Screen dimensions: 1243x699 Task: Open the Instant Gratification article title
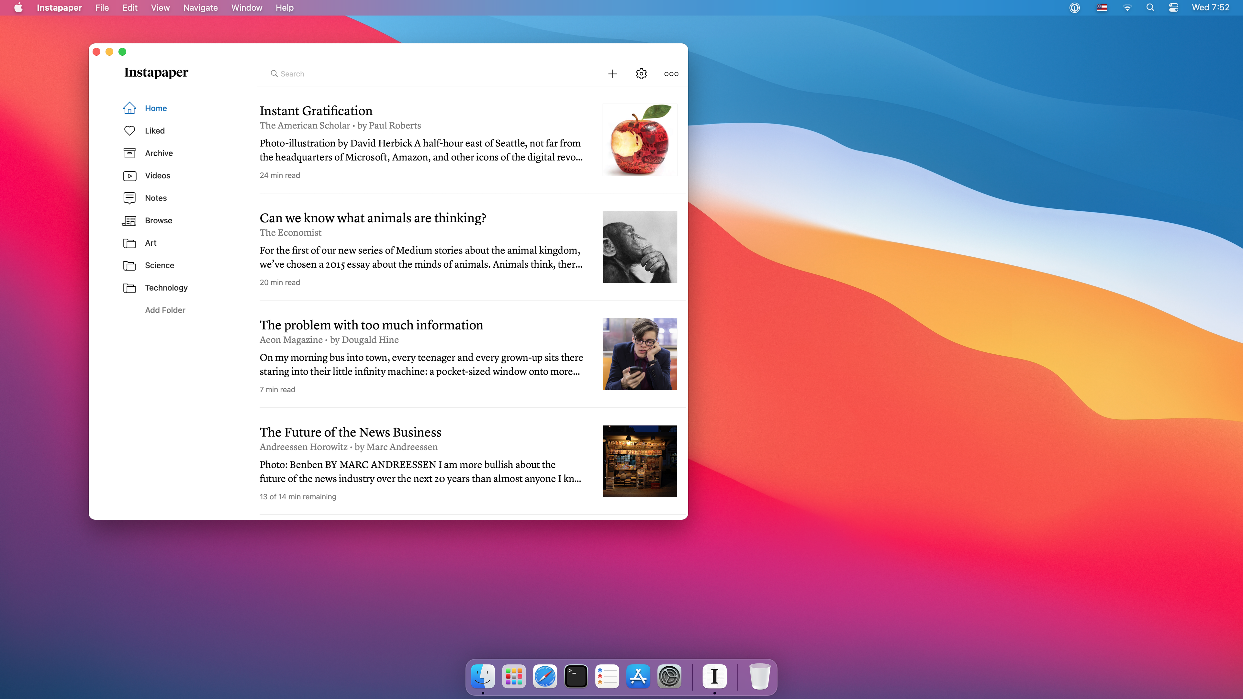[316, 110]
